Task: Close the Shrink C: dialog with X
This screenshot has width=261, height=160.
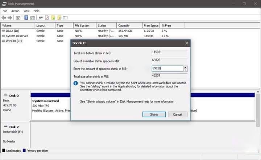Action: 187,43
